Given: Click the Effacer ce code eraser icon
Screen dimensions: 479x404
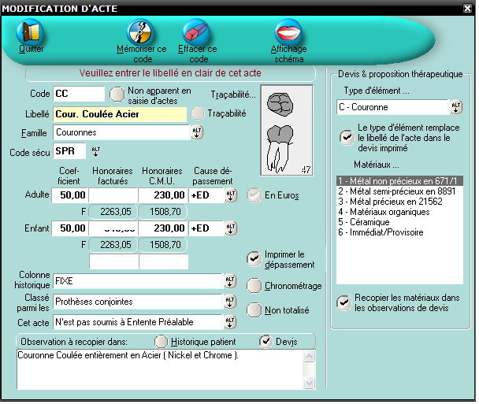Looking at the screenshot, I should 194,32.
